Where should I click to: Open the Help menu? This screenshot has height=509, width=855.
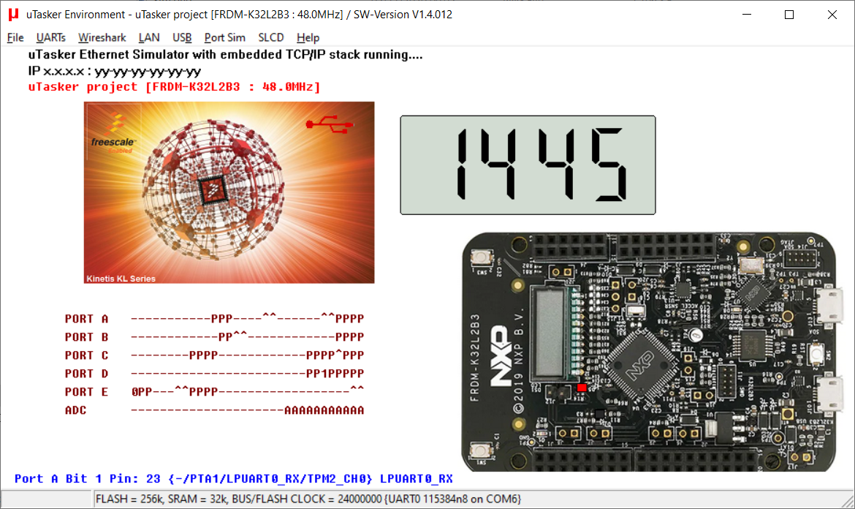click(308, 37)
